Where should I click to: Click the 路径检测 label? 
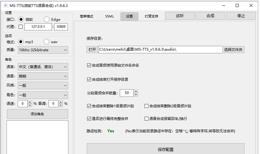[94, 131]
